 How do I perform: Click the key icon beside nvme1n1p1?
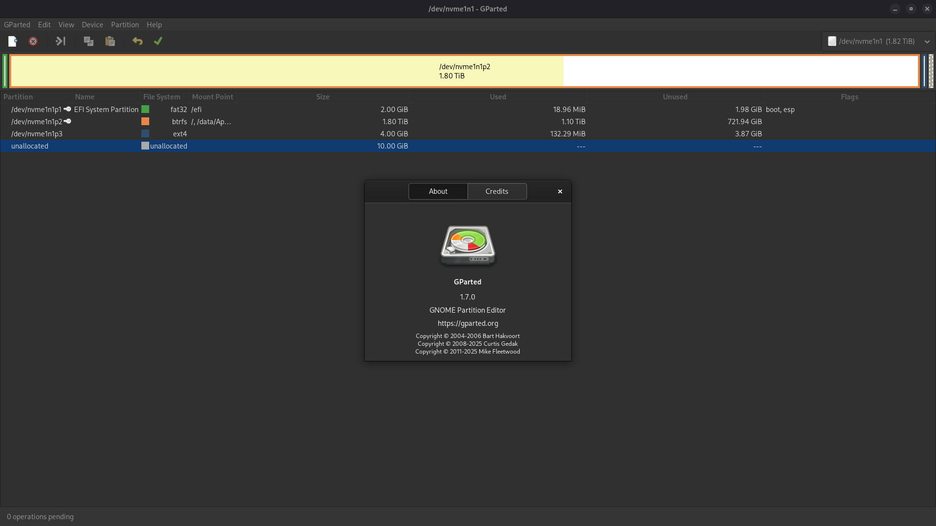click(x=67, y=109)
